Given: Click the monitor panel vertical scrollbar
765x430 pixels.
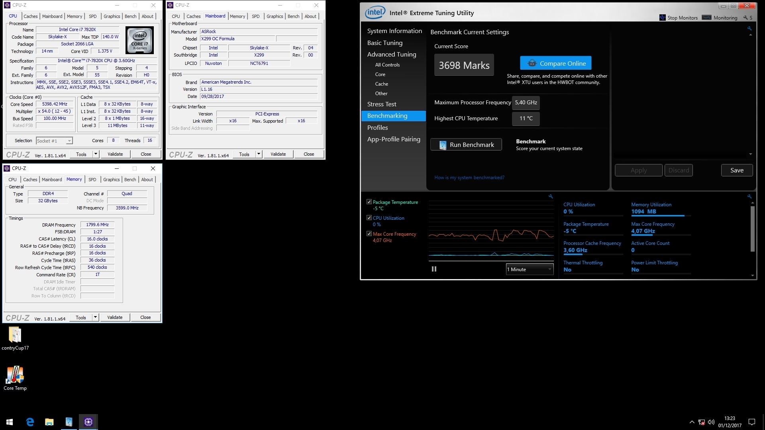Looking at the screenshot, I should (752, 229).
